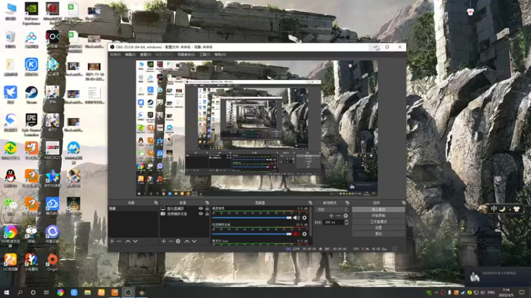531x298 pixels.
Task: Lock the display capture source
Action: pos(207,209)
